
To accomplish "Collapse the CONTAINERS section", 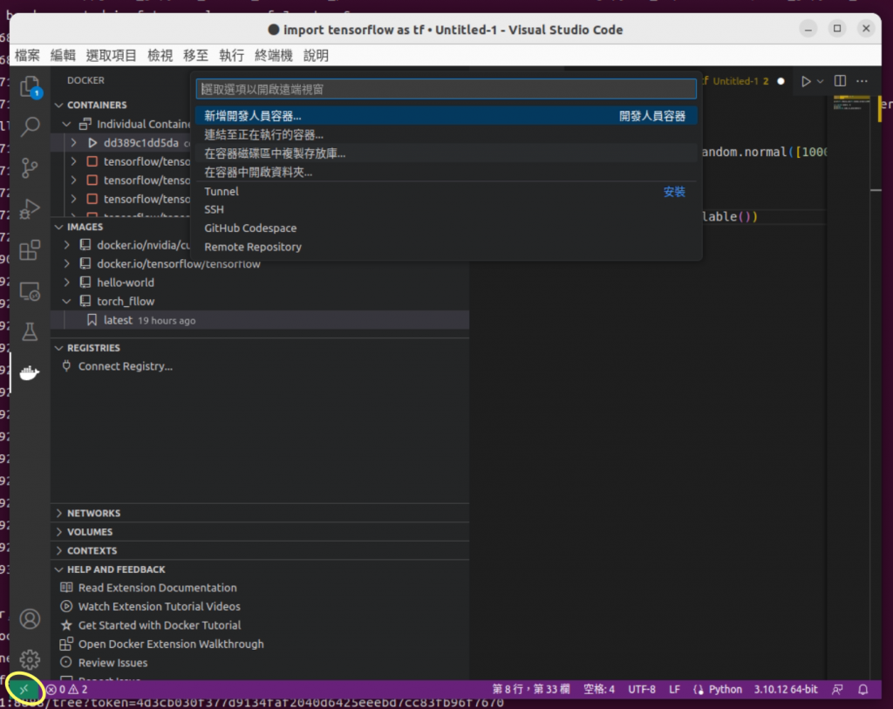I will pyautogui.click(x=59, y=105).
